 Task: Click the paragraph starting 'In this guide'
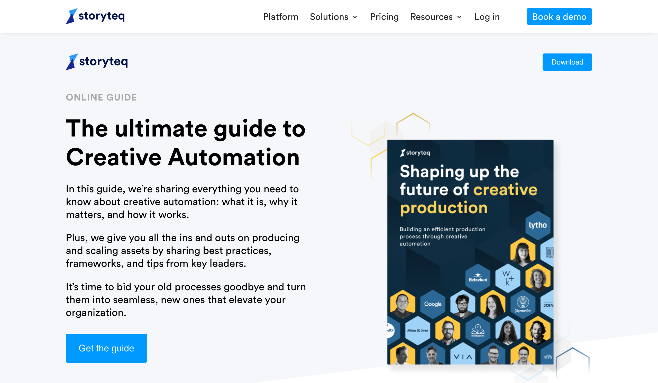tap(182, 202)
